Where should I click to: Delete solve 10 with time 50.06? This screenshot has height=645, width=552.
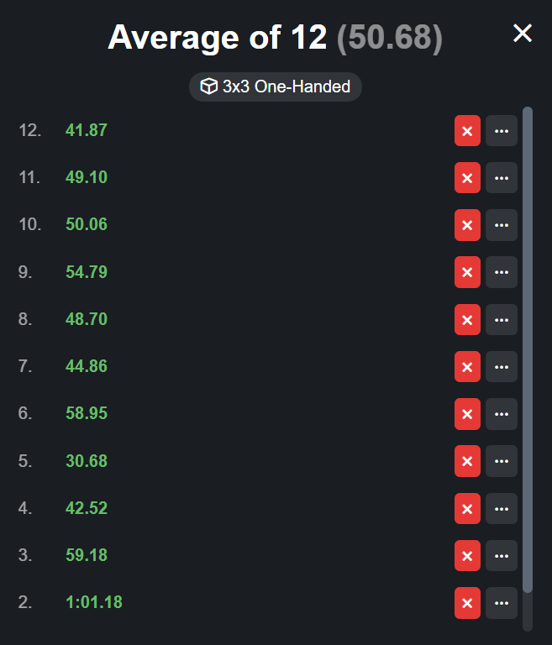coord(467,225)
